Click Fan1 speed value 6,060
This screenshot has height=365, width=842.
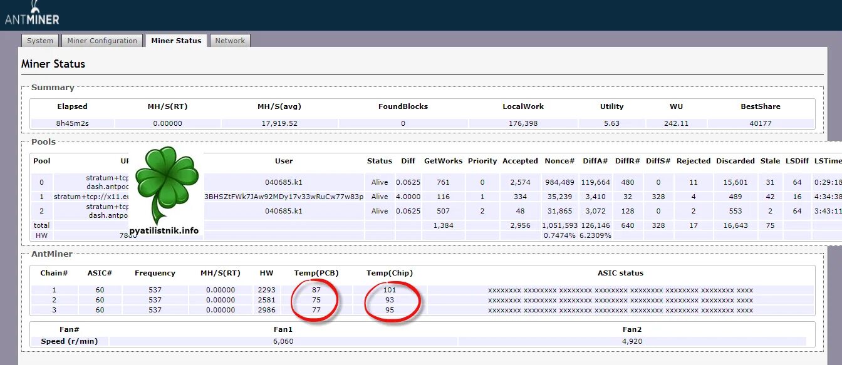pyautogui.click(x=283, y=341)
